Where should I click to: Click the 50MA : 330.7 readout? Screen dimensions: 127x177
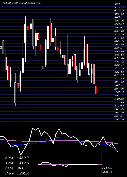(17, 158)
